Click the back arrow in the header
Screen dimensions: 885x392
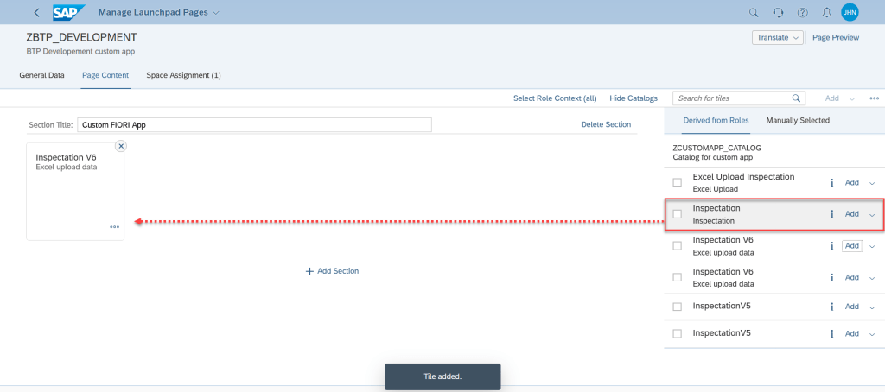point(36,12)
